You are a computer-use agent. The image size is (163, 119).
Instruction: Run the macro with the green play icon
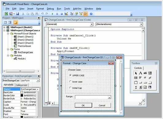coord(52,14)
